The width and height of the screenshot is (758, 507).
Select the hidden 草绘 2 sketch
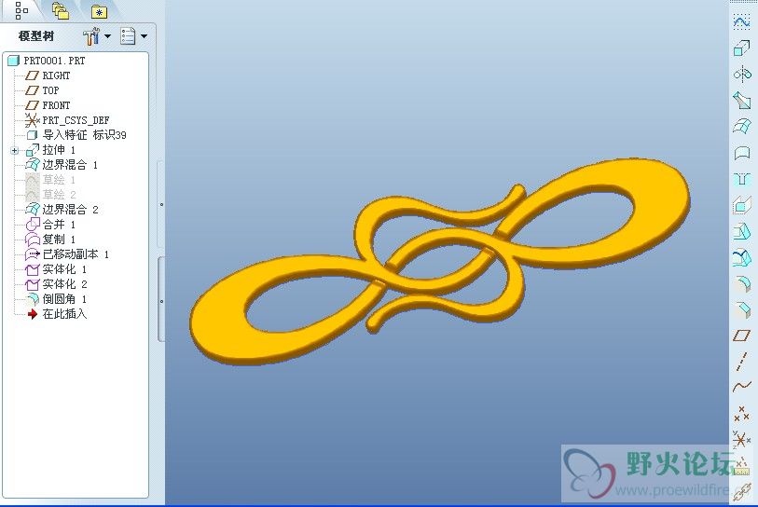(x=50, y=195)
